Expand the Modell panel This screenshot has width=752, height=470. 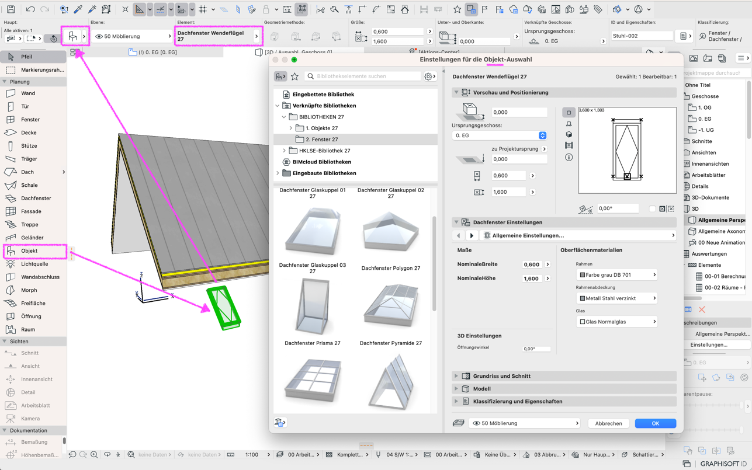[456, 389]
